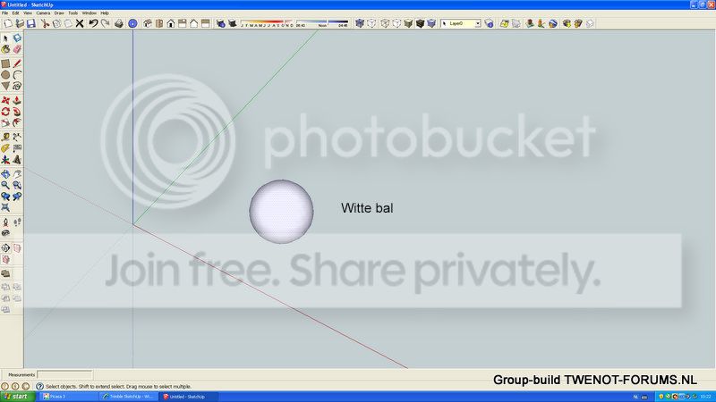Pick the Polygon tool
This screenshot has width=716, height=402.
coord(5,86)
